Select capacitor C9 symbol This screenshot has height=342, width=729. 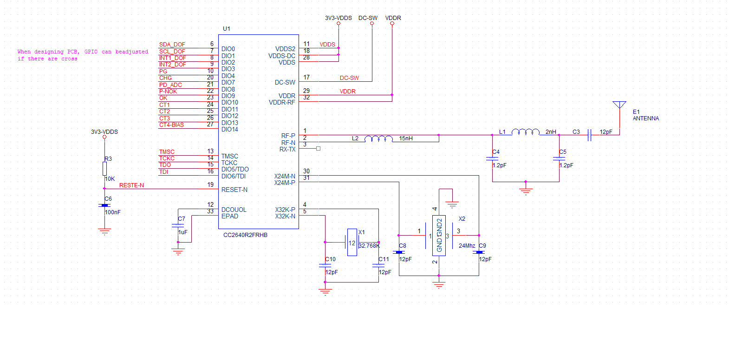pyautogui.click(x=479, y=252)
